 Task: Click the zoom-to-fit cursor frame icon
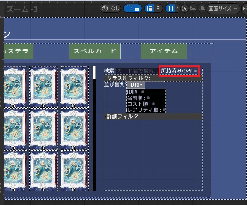click(185, 8)
